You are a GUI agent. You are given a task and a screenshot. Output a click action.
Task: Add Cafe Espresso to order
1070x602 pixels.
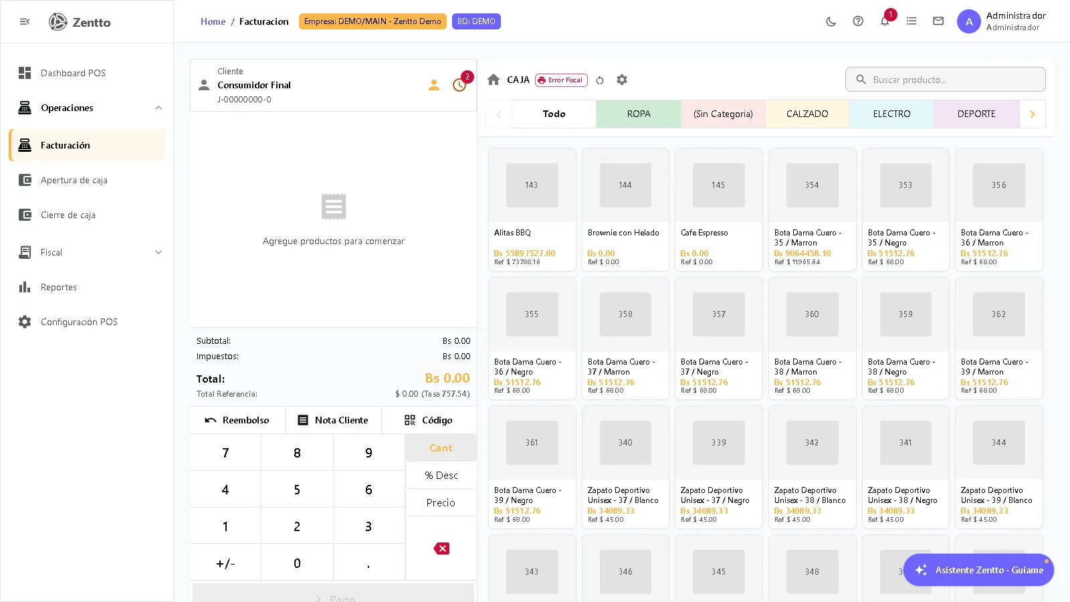point(719,209)
